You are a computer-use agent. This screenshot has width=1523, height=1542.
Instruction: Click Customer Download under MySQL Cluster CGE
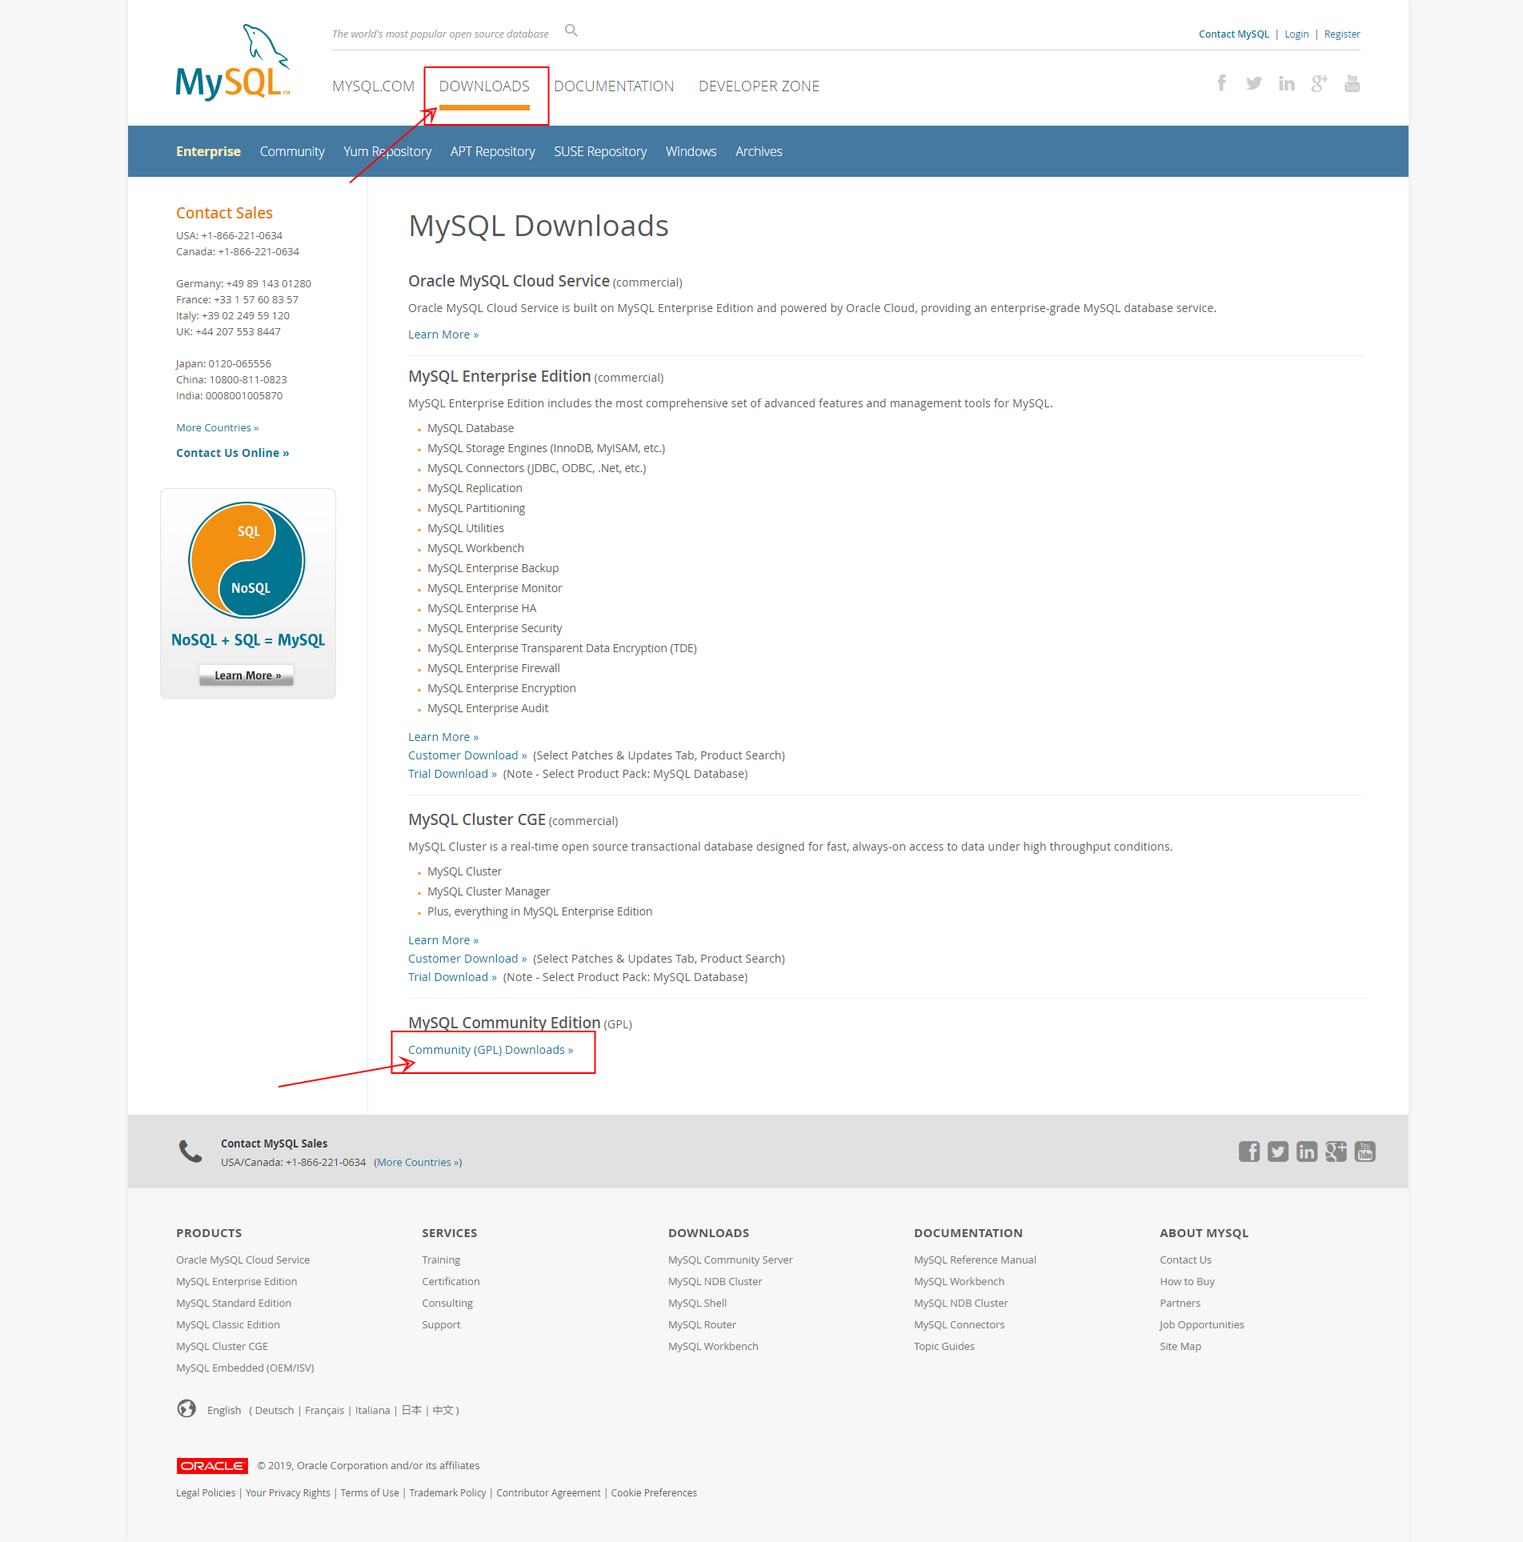(x=467, y=959)
